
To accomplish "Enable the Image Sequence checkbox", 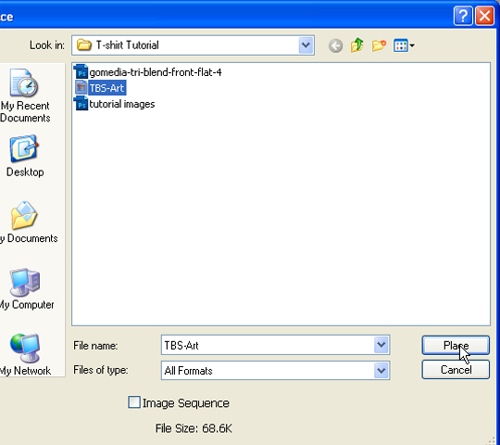I will pyautogui.click(x=134, y=402).
